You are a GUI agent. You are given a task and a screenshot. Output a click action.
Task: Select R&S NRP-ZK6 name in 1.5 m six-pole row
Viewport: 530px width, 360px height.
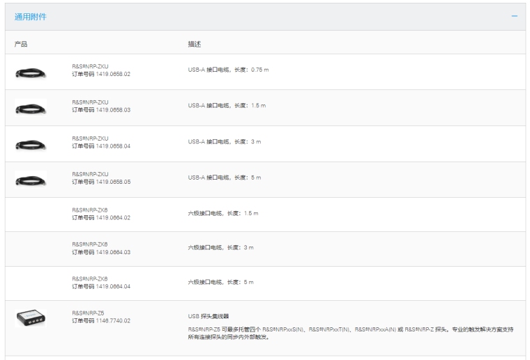(x=90, y=210)
